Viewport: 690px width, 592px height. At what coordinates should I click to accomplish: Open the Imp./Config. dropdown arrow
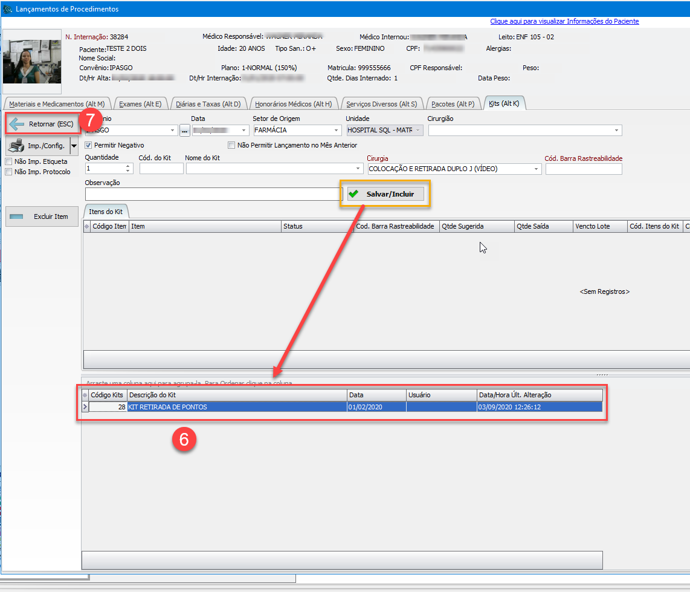(74, 146)
